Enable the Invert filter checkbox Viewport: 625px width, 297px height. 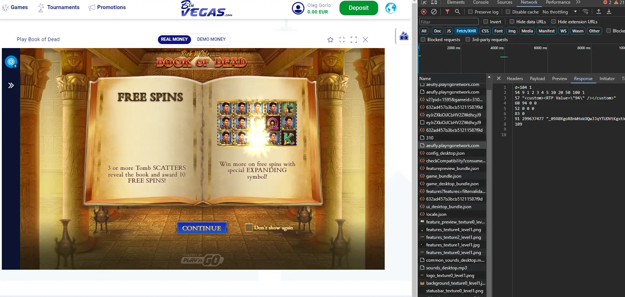486,22
